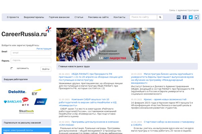Click into the Пароль password field
This screenshot has height=134, width=202.
(31, 60)
